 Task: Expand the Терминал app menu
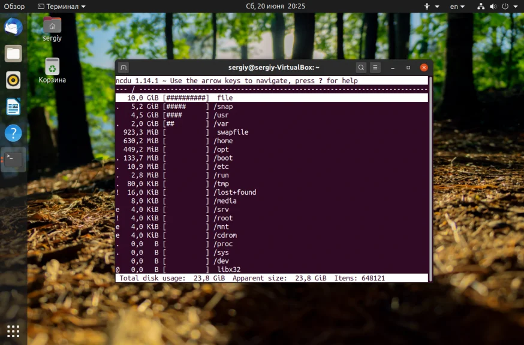pyautogui.click(x=62, y=7)
